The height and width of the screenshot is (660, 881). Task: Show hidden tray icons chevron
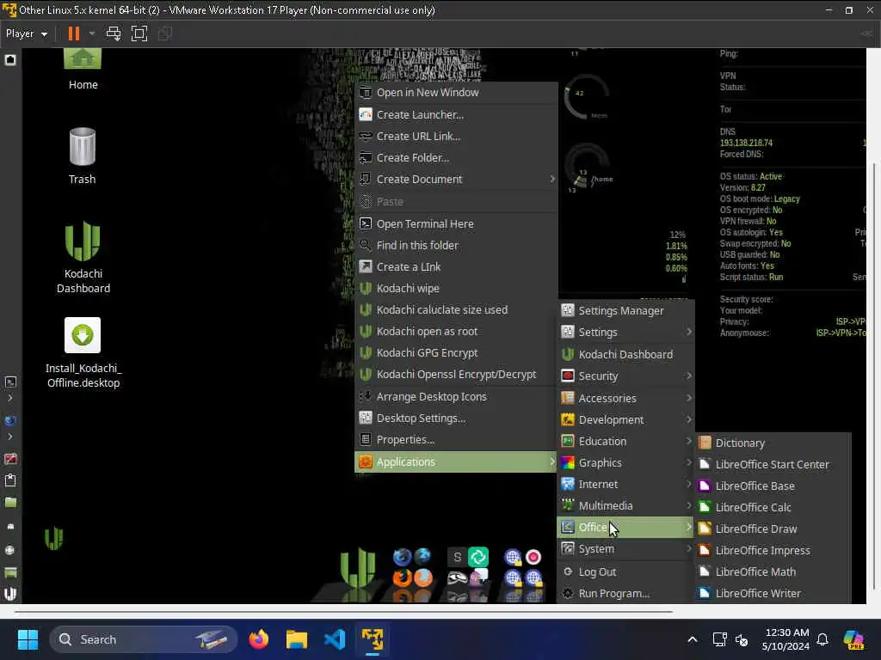pos(693,639)
